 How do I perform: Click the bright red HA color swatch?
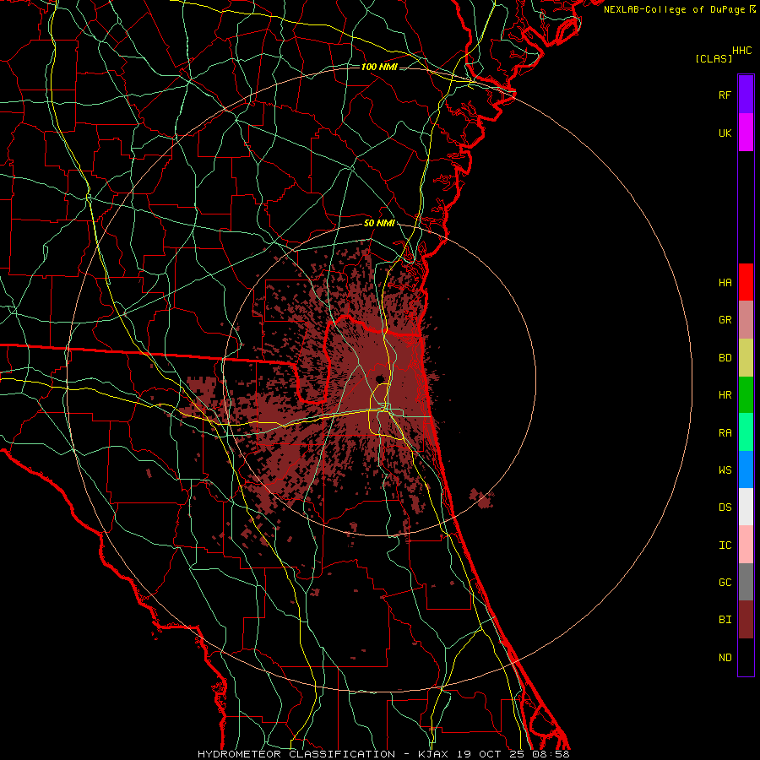[x=746, y=282]
